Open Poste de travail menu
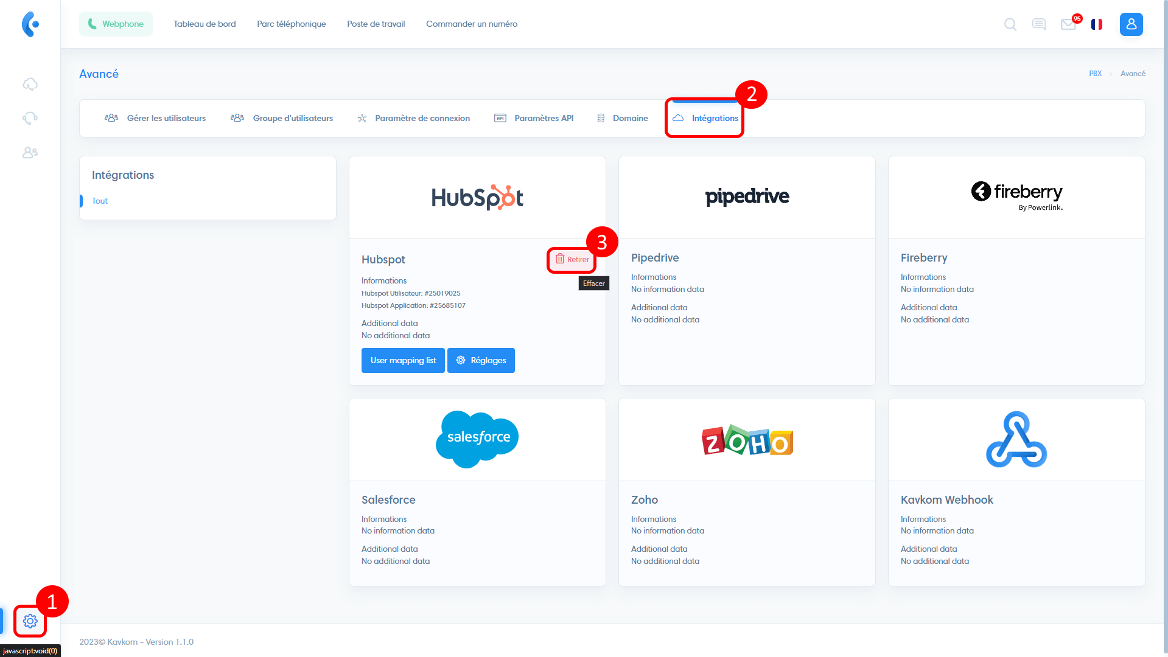The height and width of the screenshot is (657, 1168). click(x=376, y=24)
